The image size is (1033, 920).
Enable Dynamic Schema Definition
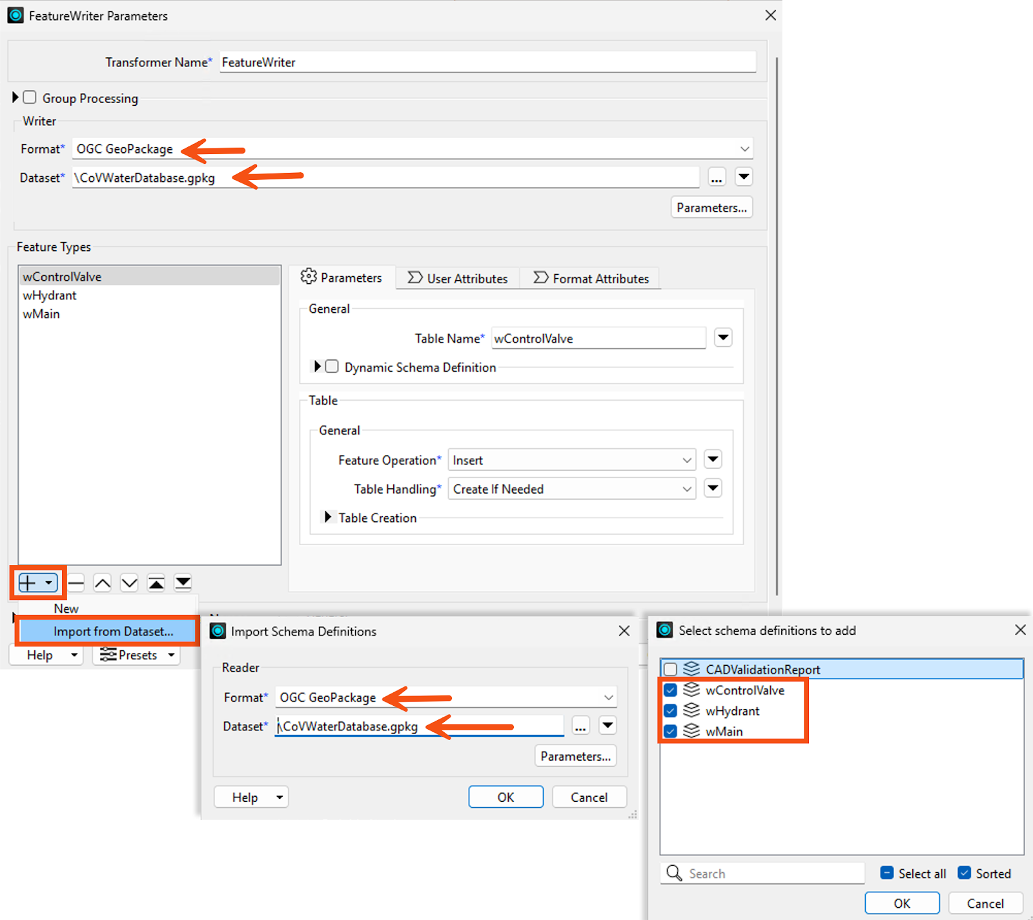332,366
